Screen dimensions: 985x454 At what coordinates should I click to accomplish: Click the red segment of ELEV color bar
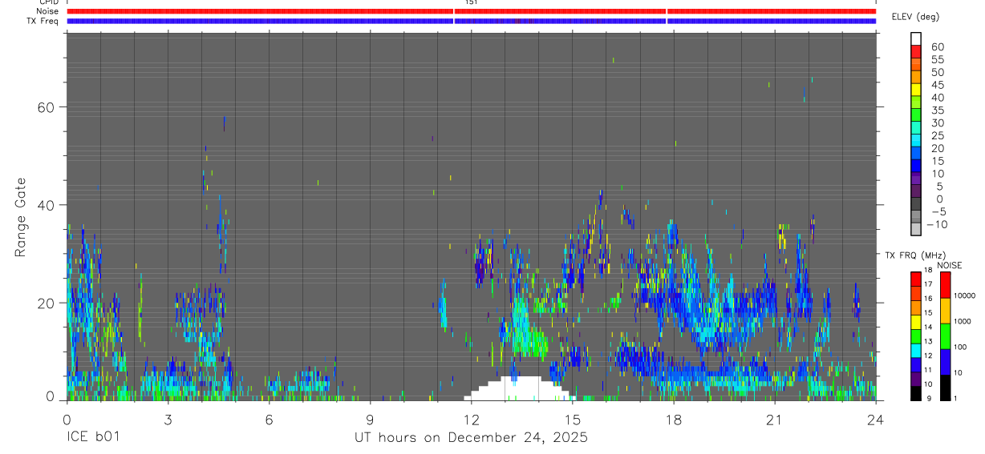coord(916,51)
